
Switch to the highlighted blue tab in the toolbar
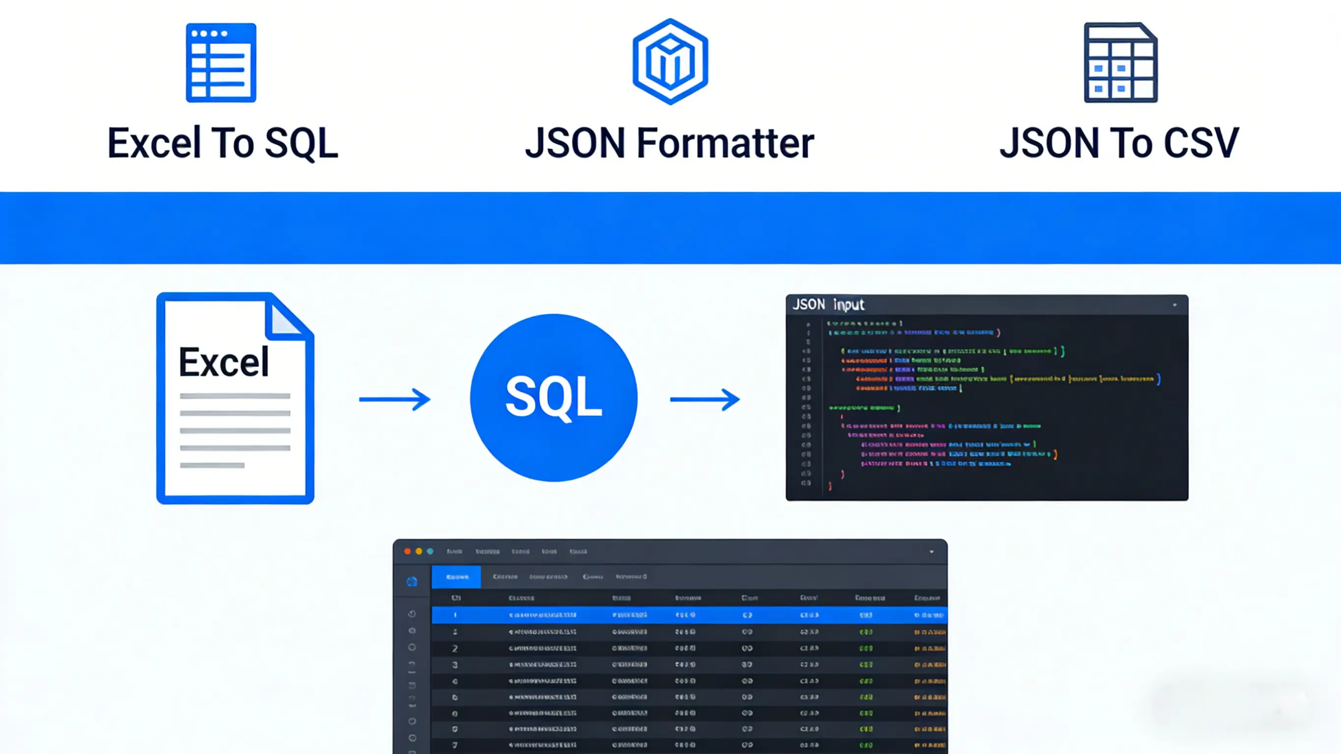tap(456, 577)
